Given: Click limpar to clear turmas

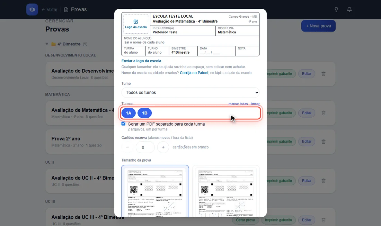Looking at the screenshot, I should (x=255, y=103).
